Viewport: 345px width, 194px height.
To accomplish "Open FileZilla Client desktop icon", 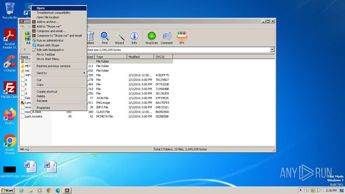I will point(10,90).
